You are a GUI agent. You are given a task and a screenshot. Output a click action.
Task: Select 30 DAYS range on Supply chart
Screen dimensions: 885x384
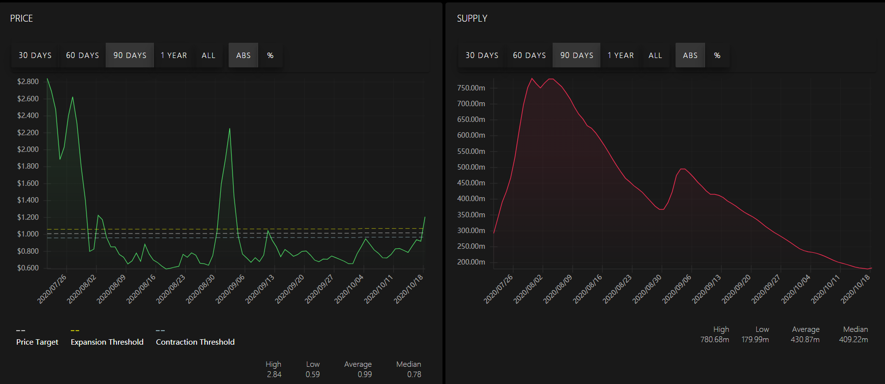point(482,56)
